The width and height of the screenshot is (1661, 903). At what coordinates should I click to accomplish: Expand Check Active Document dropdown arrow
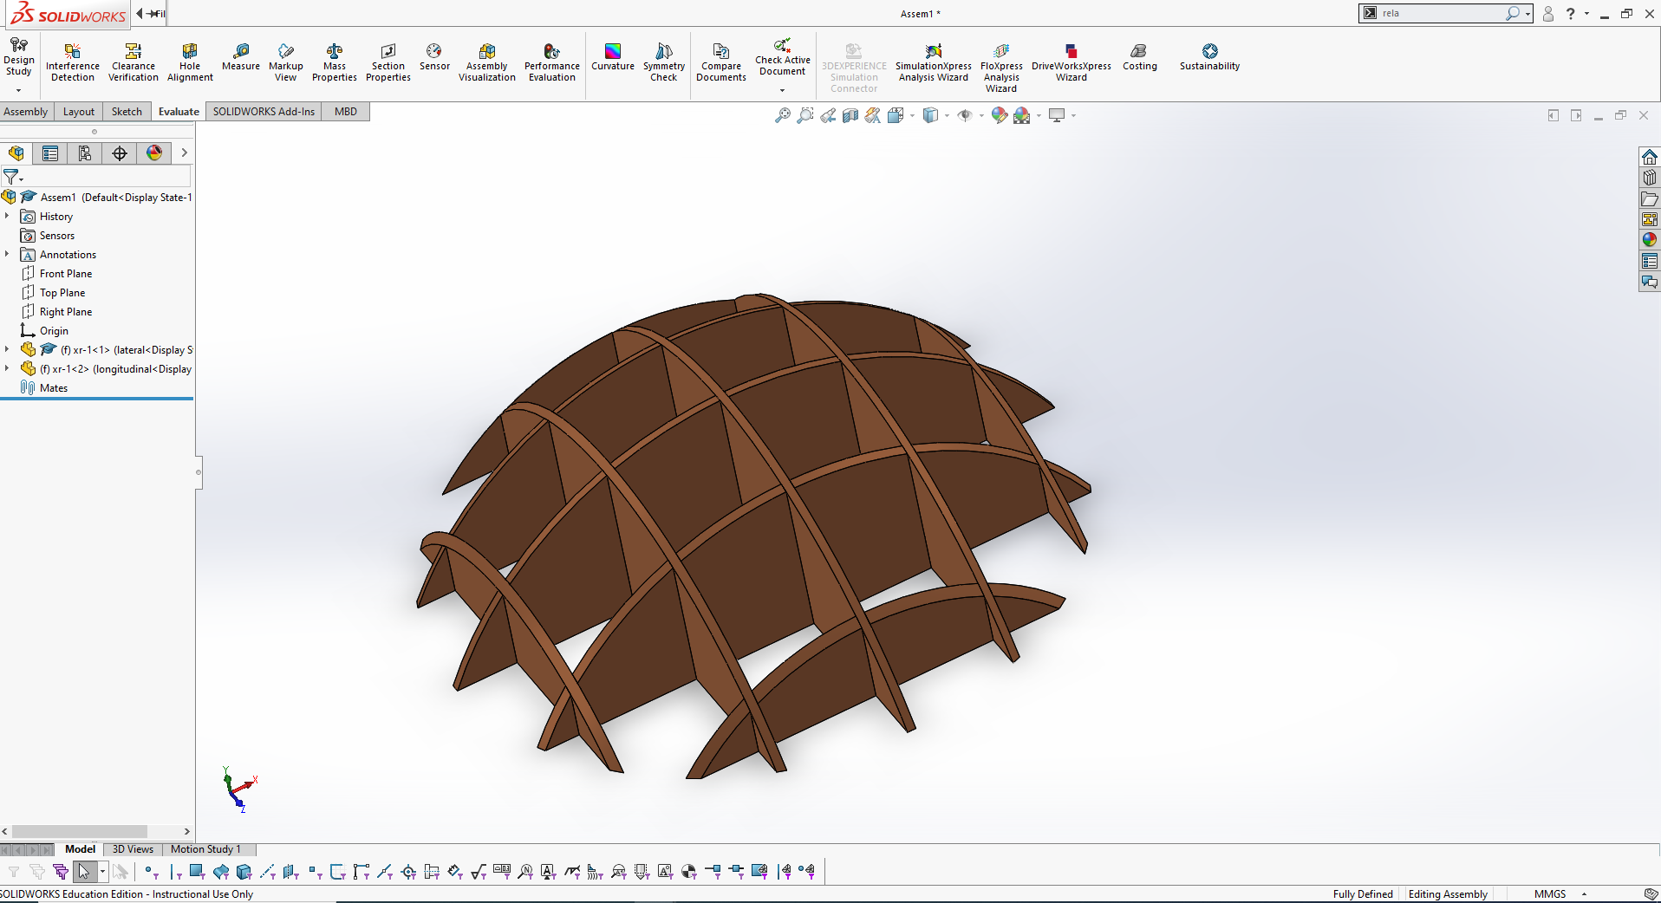point(783,90)
